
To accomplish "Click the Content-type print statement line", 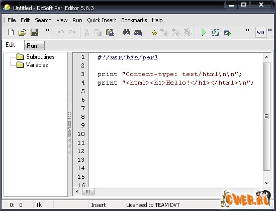I will tap(169, 74).
